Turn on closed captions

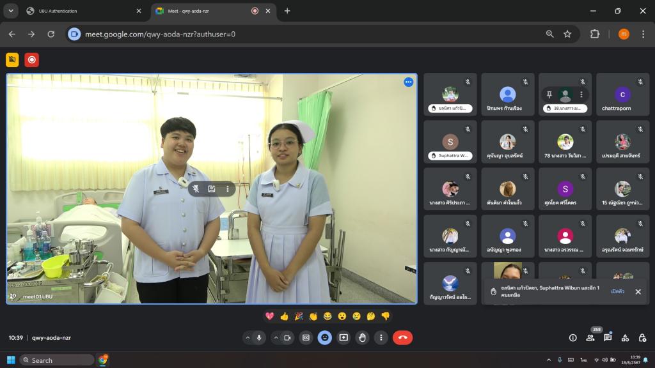tap(306, 337)
